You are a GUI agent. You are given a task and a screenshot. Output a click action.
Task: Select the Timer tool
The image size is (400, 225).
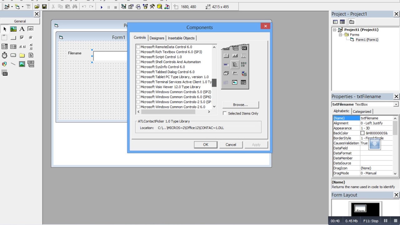[x=5, y=55]
